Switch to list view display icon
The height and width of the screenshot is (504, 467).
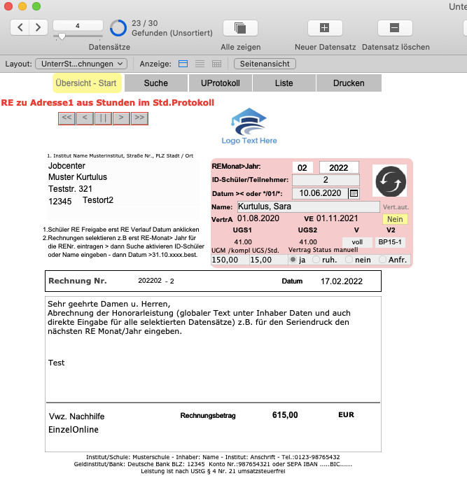pos(200,64)
